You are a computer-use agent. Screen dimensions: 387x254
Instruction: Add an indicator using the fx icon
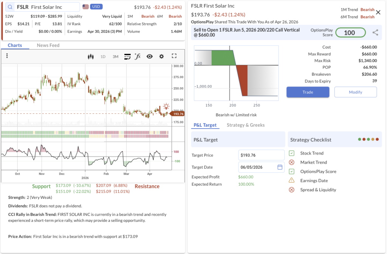click(x=138, y=56)
